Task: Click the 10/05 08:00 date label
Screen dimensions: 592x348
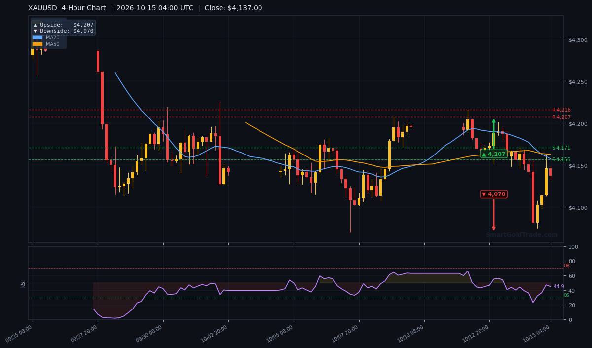Action: click(281, 334)
